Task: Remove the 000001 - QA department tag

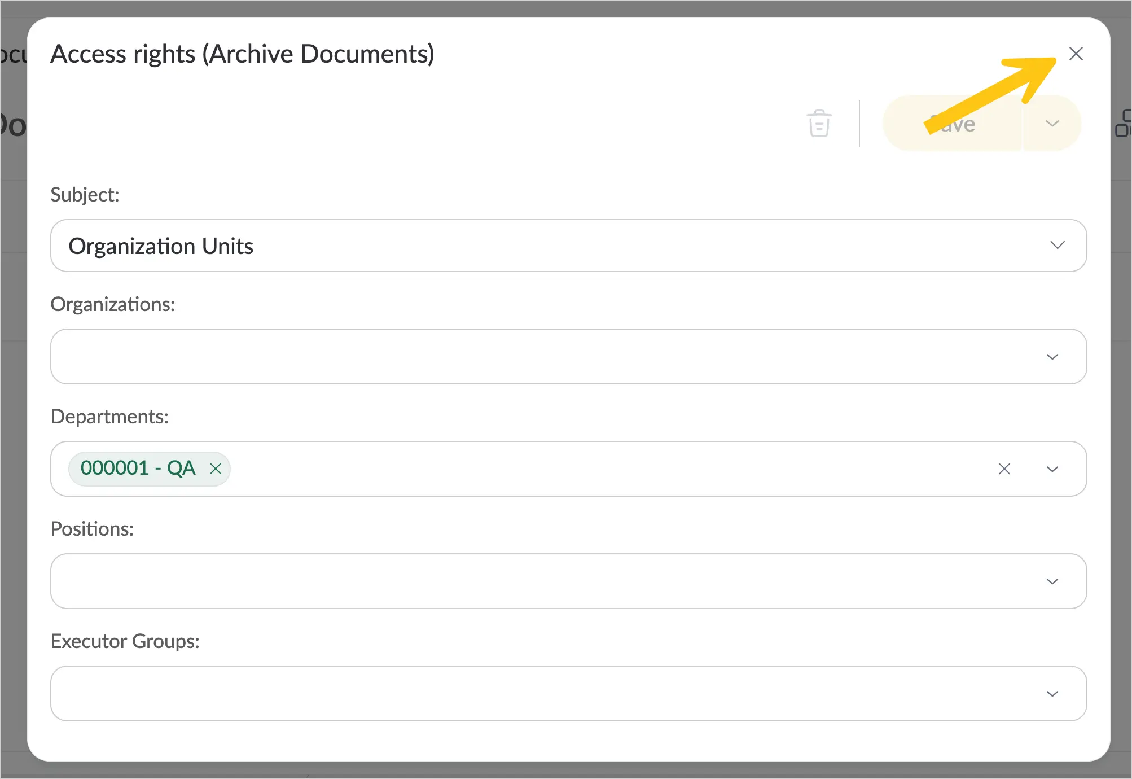Action: pyautogui.click(x=215, y=469)
